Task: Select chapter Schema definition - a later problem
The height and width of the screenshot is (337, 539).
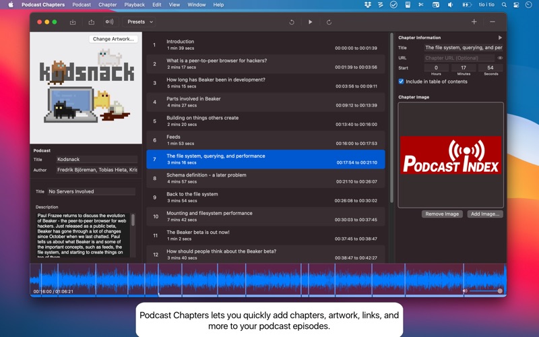Action: click(x=265, y=179)
